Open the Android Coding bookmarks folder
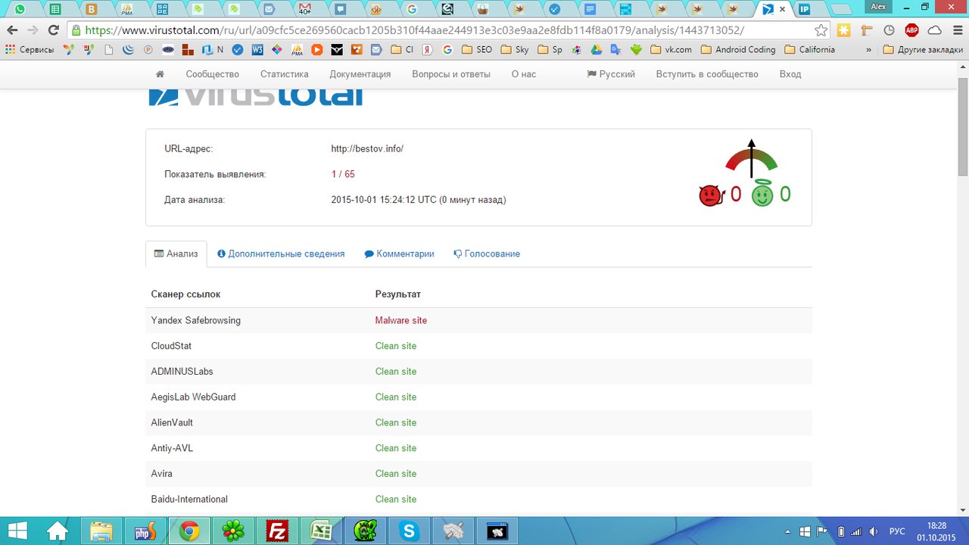 (738, 50)
